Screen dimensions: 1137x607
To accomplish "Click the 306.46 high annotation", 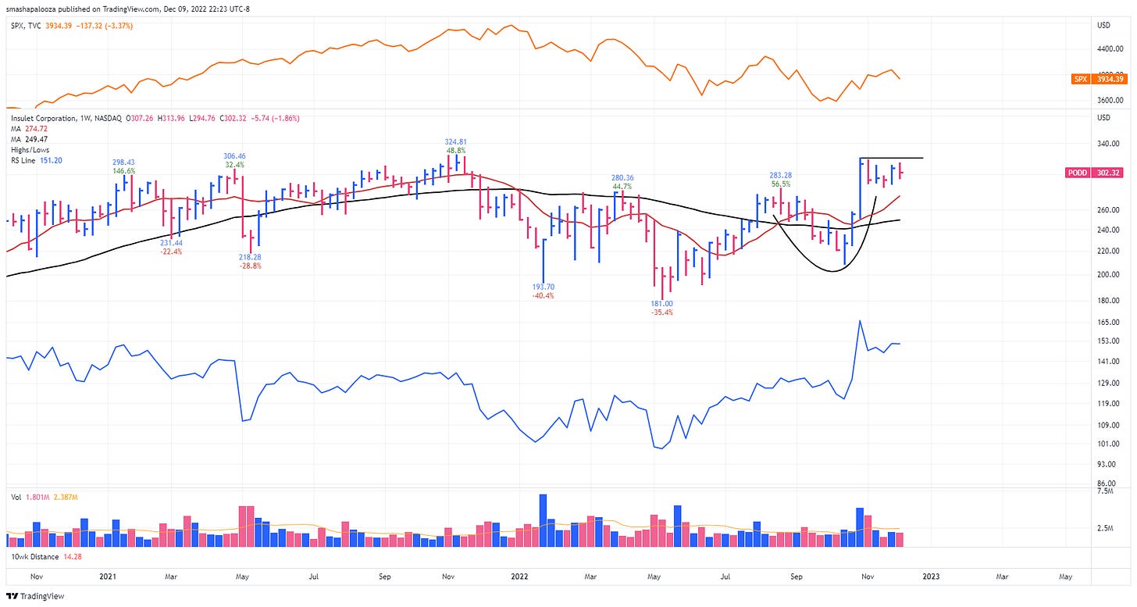I will 234,156.
